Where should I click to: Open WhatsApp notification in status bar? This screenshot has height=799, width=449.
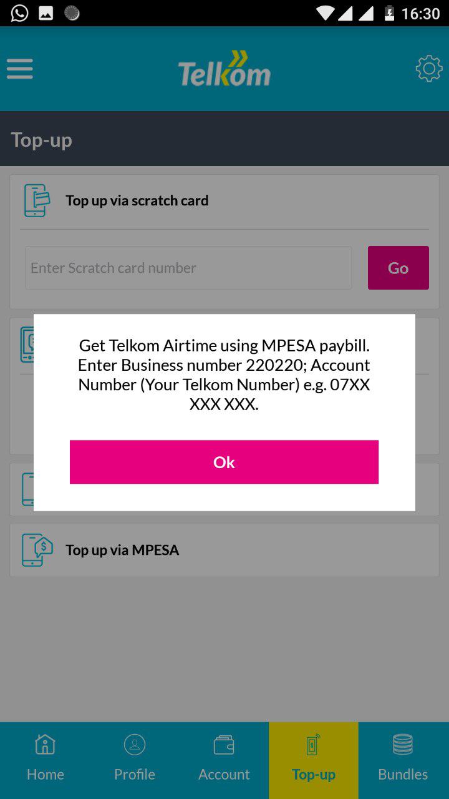[x=19, y=13]
